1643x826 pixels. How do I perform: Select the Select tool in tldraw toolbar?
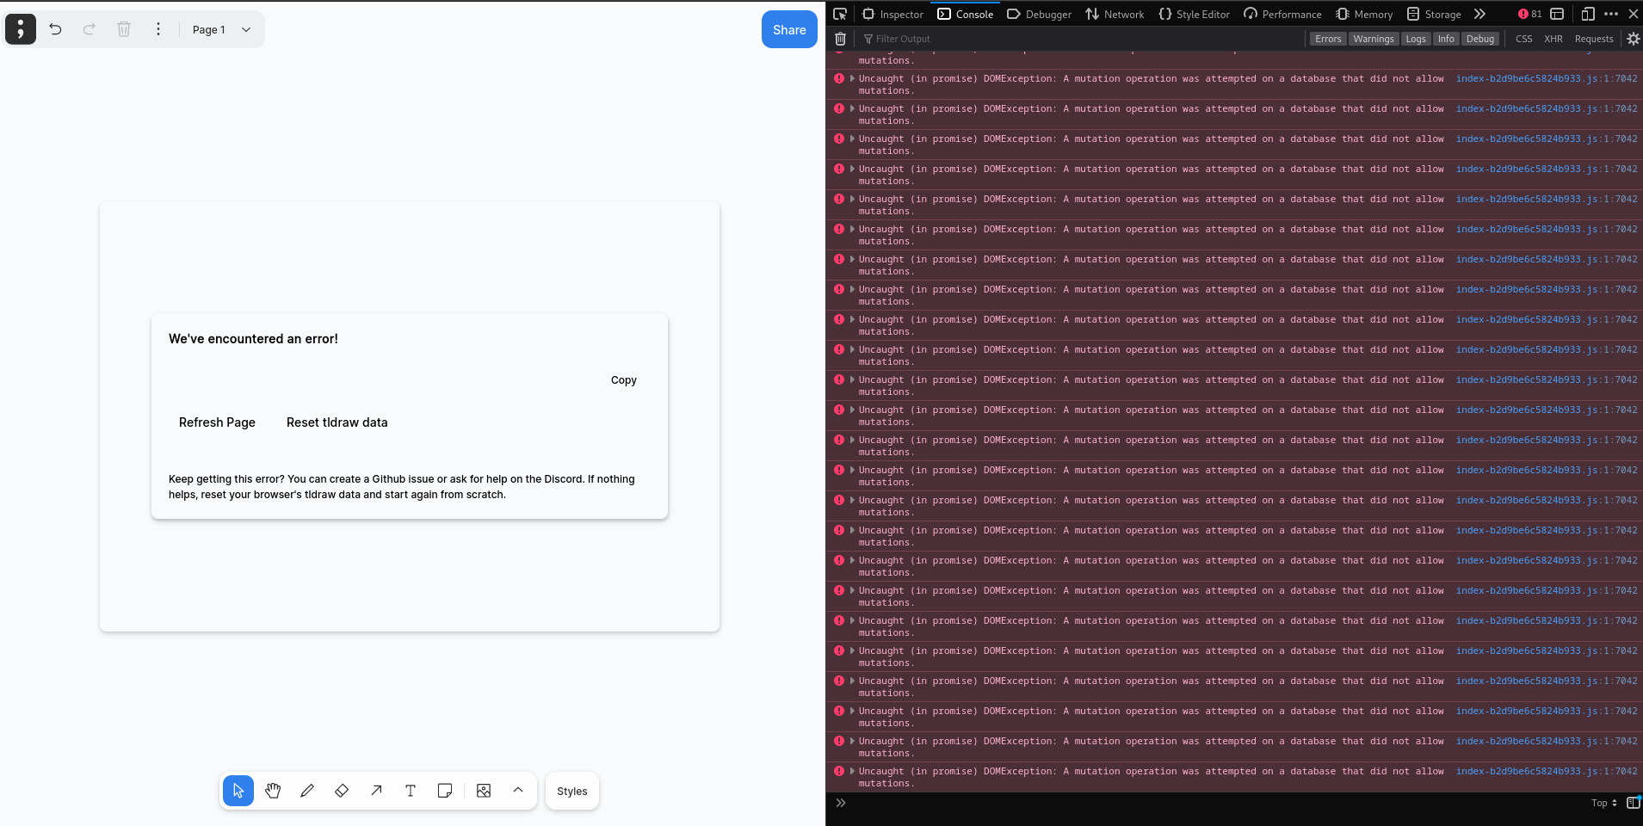(238, 790)
